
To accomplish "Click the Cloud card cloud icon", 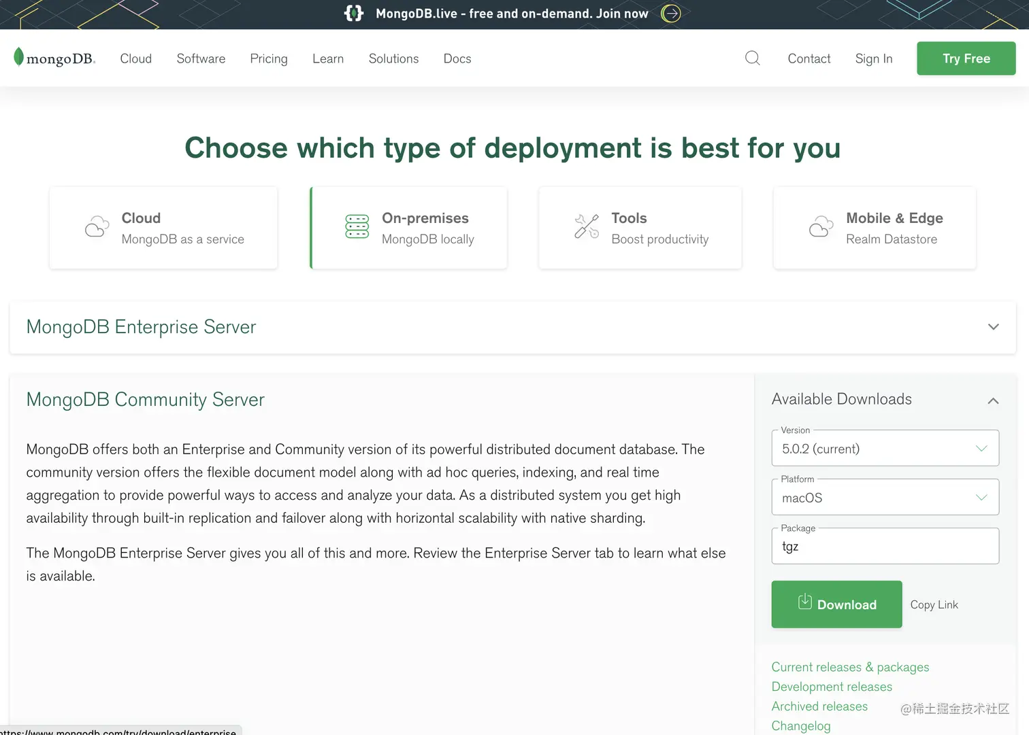I will point(97,227).
